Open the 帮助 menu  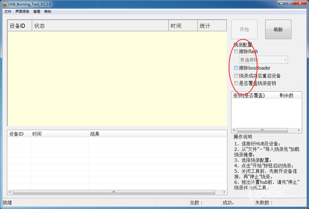coord(48,12)
